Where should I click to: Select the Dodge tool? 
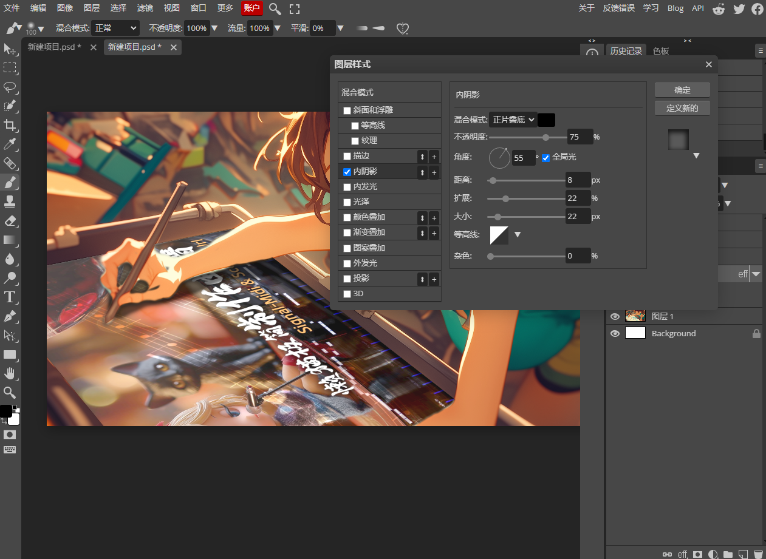(10, 278)
